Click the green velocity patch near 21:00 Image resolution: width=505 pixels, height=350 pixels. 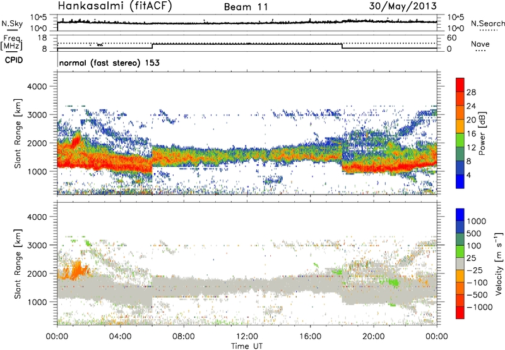coord(393,282)
